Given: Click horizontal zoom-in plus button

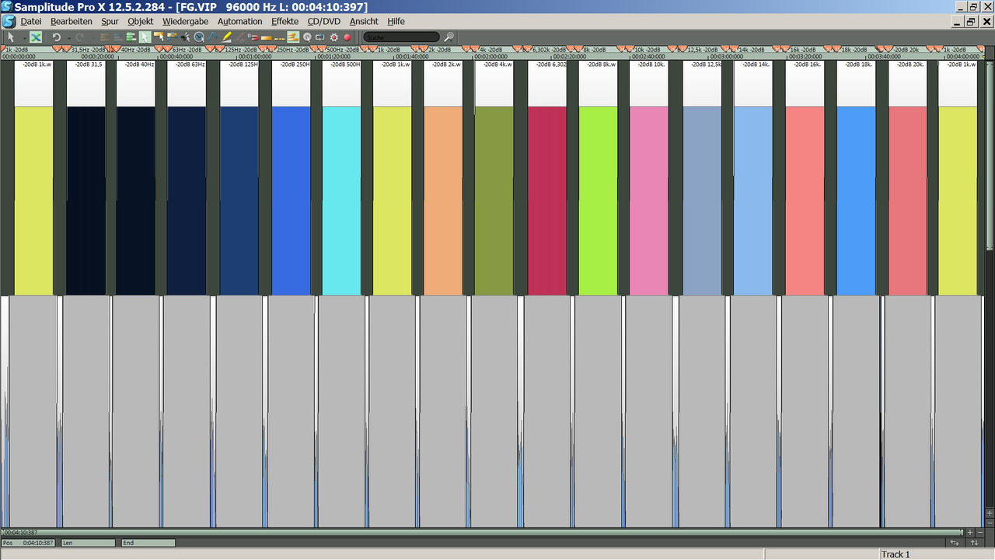Looking at the screenshot, I should coord(970,532).
